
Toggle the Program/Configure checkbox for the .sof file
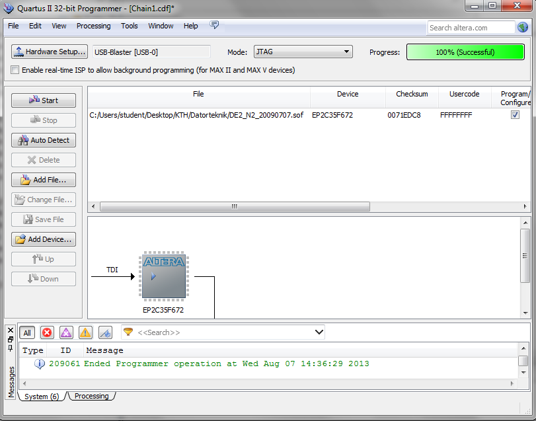click(515, 115)
